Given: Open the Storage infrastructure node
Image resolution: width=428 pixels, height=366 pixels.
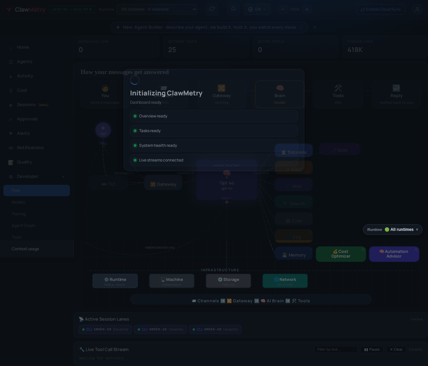Looking at the screenshot, I should pos(228,281).
